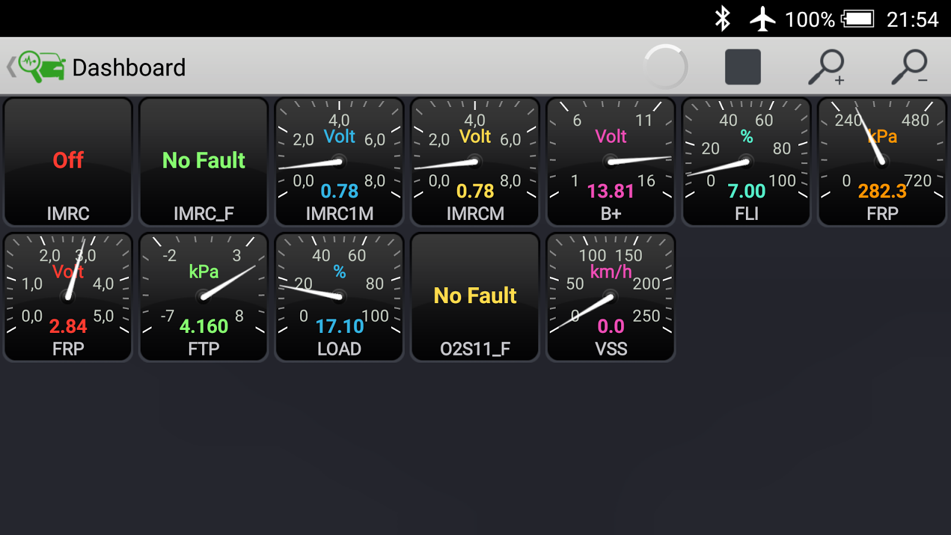Image resolution: width=951 pixels, height=535 pixels.
Task: Tap the Bluetooth status bar icon
Action: [x=723, y=18]
